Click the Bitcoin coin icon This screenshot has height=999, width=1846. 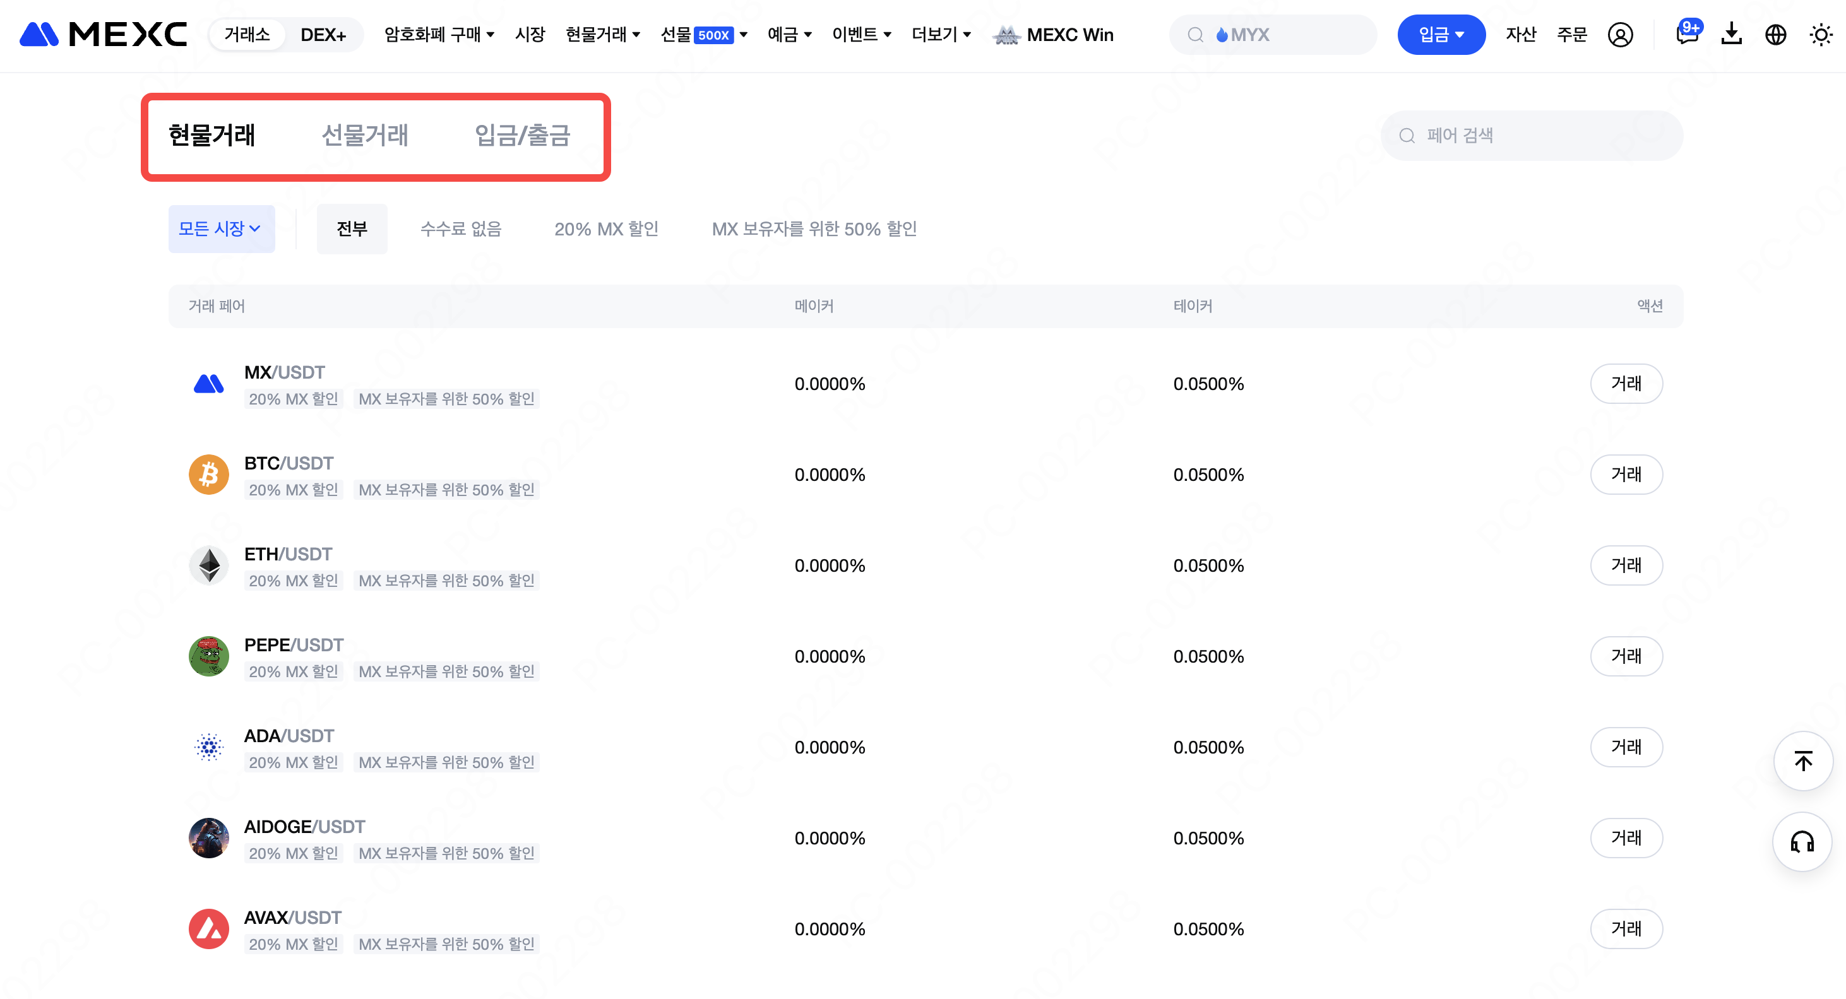(208, 474)
